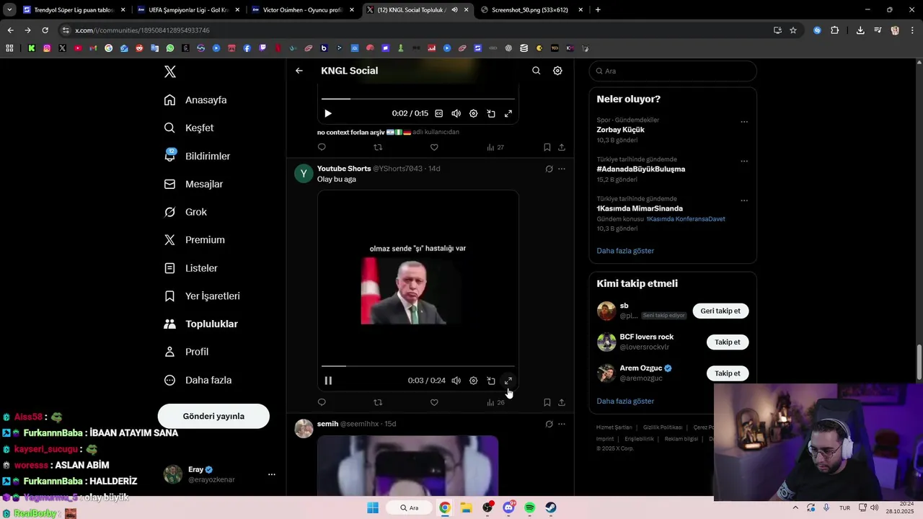Open Spotify from the taskbar

tap(530, 507)
